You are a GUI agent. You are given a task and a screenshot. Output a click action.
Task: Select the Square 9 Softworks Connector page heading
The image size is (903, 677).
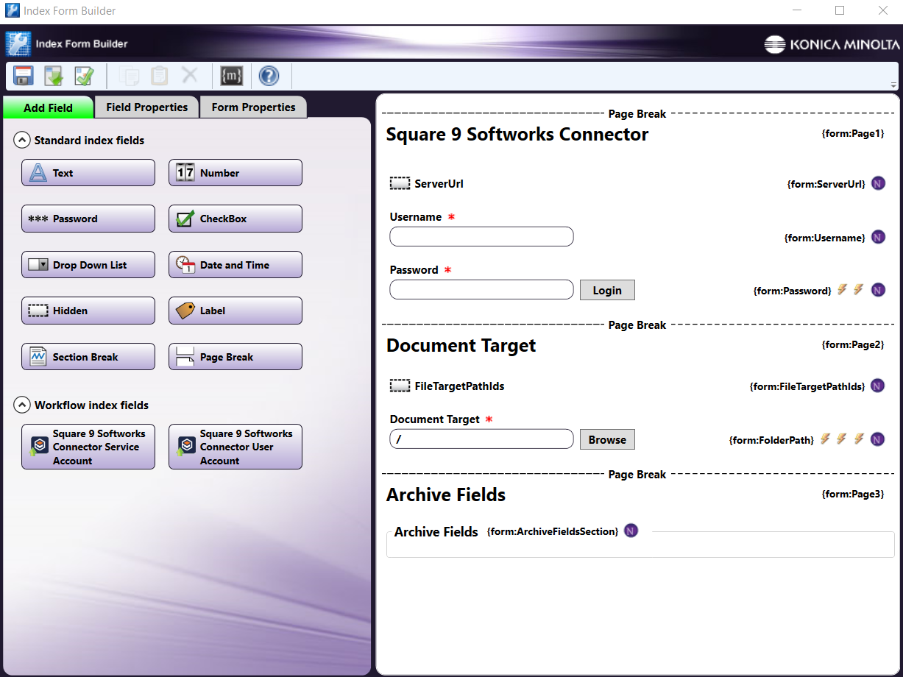pos(517,135)
